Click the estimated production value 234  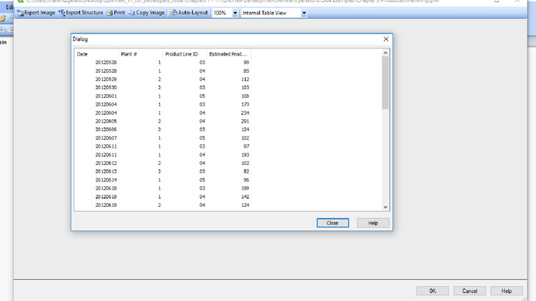245,113
